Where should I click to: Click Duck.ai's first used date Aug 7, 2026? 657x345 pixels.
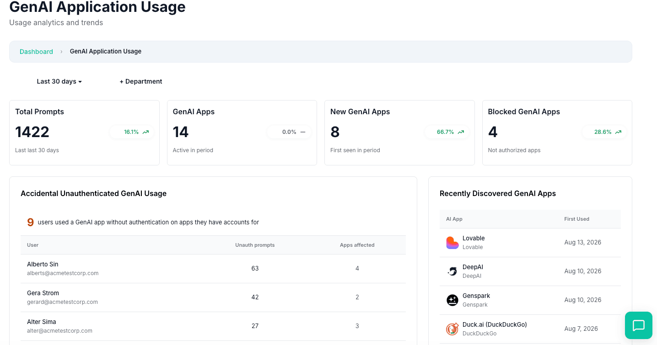pos(581,329)
